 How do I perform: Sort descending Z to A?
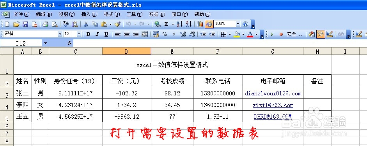pyautogui.click(x=189, y=24)
